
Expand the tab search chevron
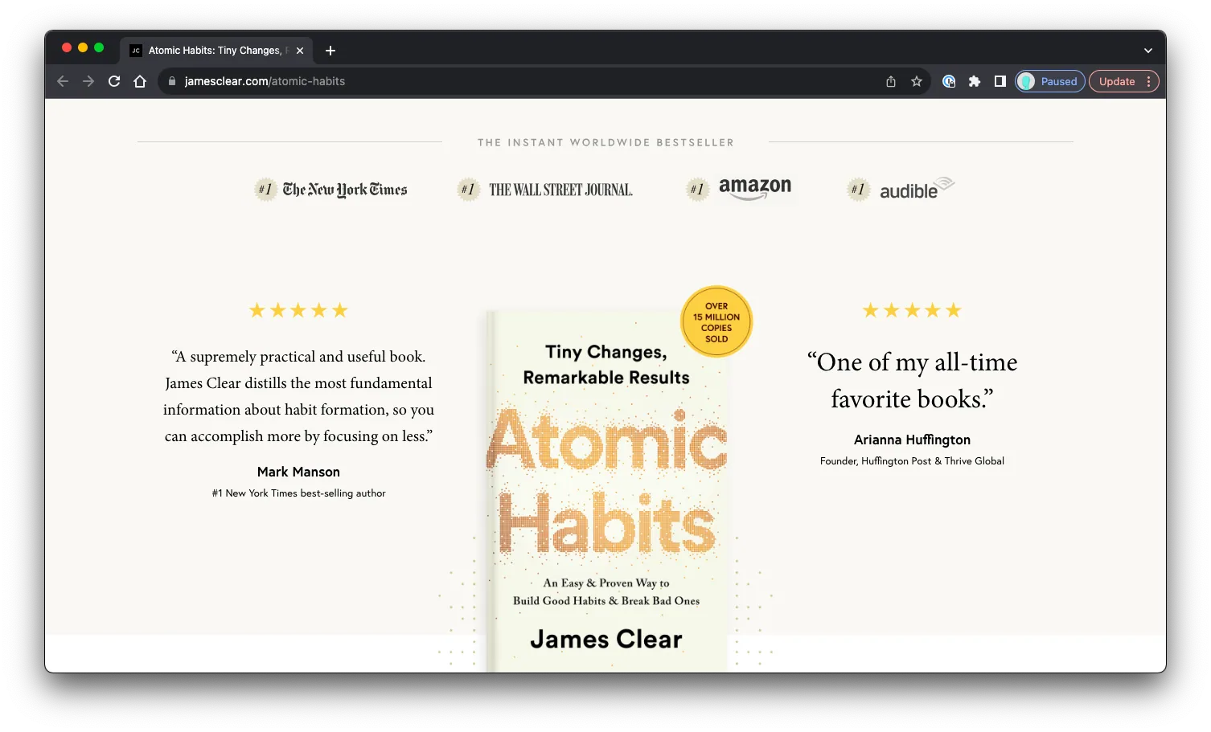1148,51
